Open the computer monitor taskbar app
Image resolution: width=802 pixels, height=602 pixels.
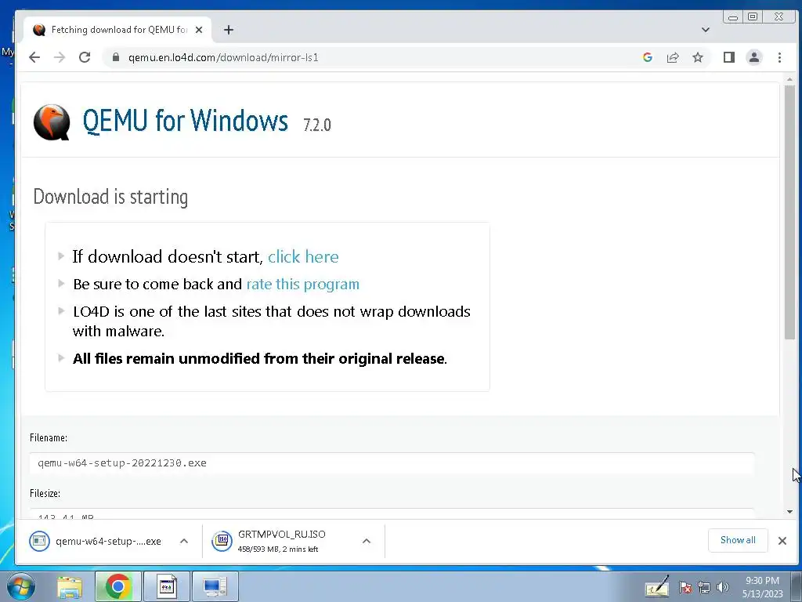point(215,586)
